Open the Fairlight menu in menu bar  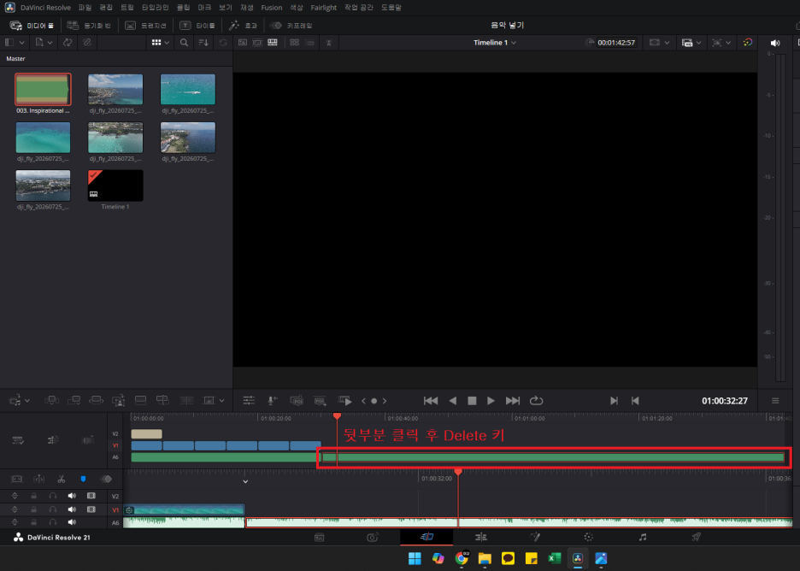(323, 8)
